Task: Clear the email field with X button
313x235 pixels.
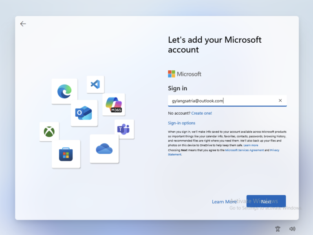Action: 280,100
